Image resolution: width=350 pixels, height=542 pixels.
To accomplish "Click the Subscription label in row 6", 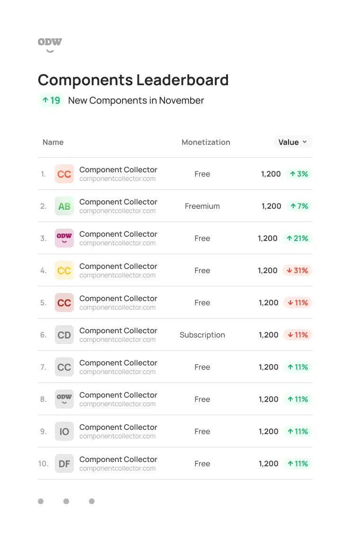I will pos(202,335).
